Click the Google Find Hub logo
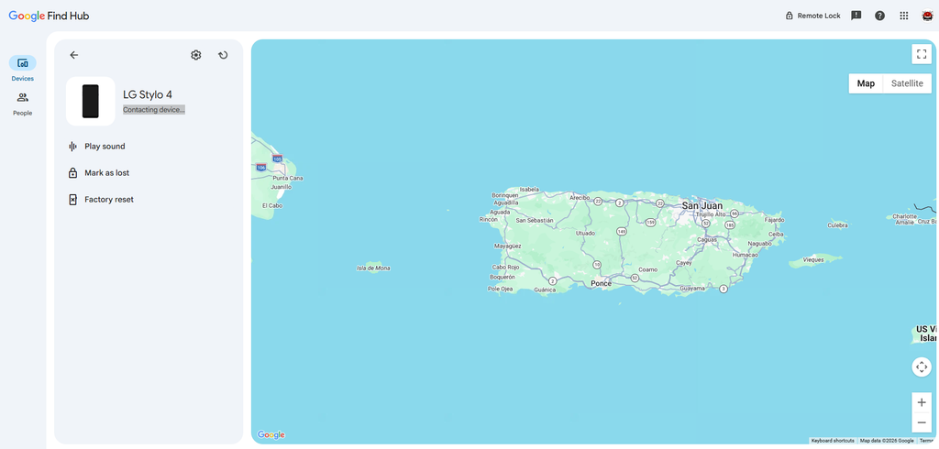Screen dimensions: 939x449 coord(50,16)
